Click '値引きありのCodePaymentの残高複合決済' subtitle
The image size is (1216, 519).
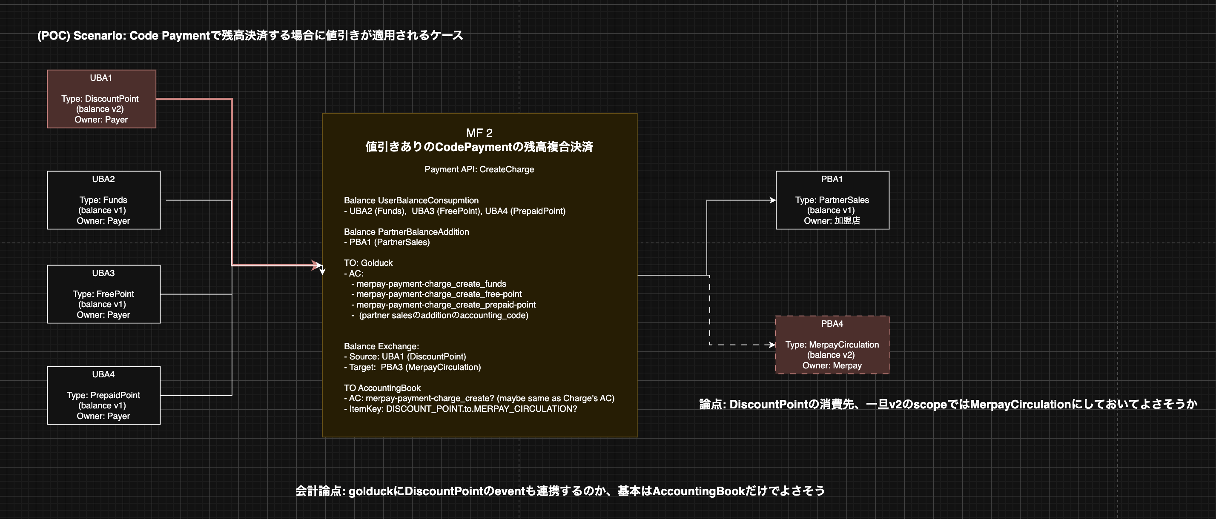(479, 147)
